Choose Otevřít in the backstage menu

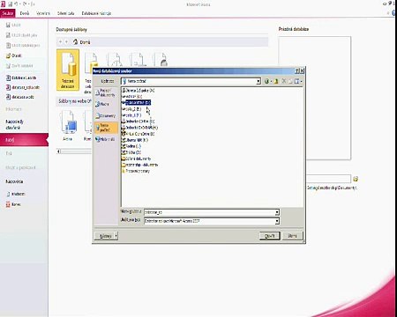(x=14, y=55)
